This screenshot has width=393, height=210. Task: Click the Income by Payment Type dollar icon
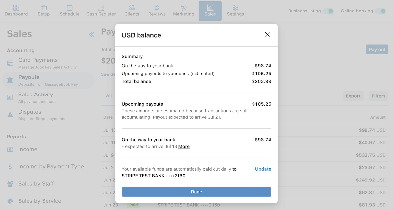(x=10, y=167)
